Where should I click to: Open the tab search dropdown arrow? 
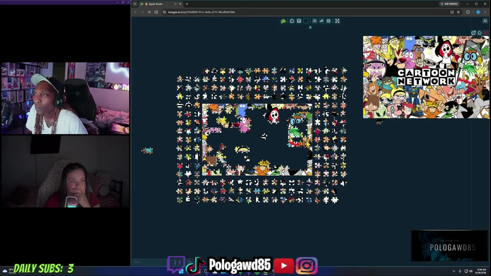(135, 4)
